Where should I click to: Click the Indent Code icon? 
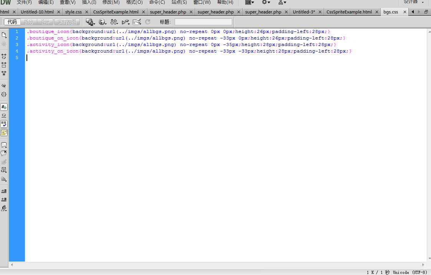[4, 191]
